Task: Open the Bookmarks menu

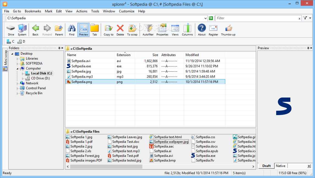Action: tap(33, 11)
